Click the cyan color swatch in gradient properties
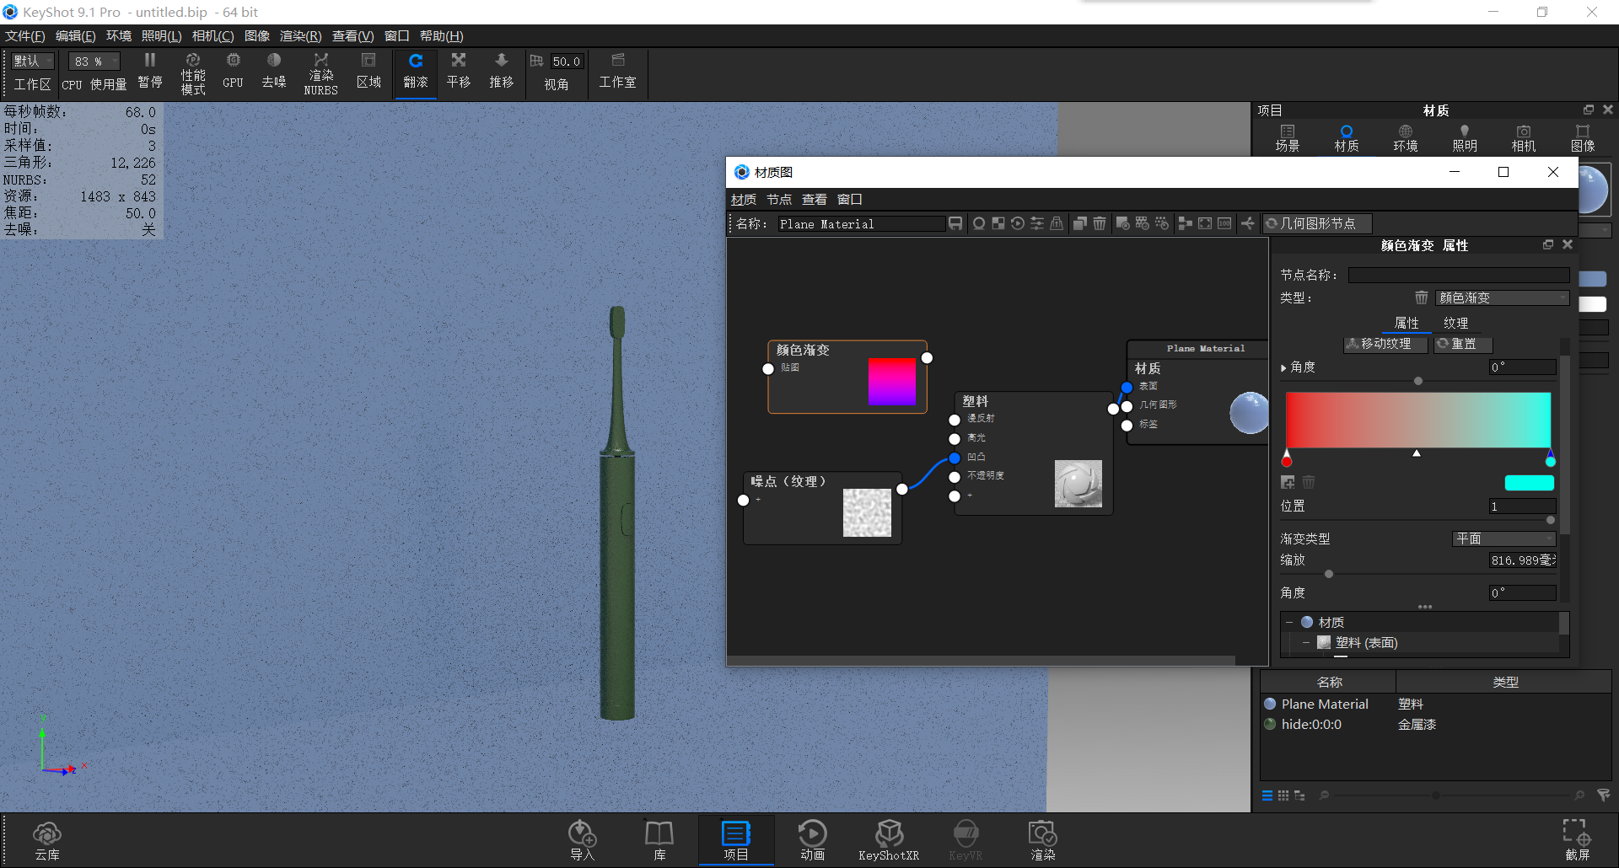 tap(1530, 482)
